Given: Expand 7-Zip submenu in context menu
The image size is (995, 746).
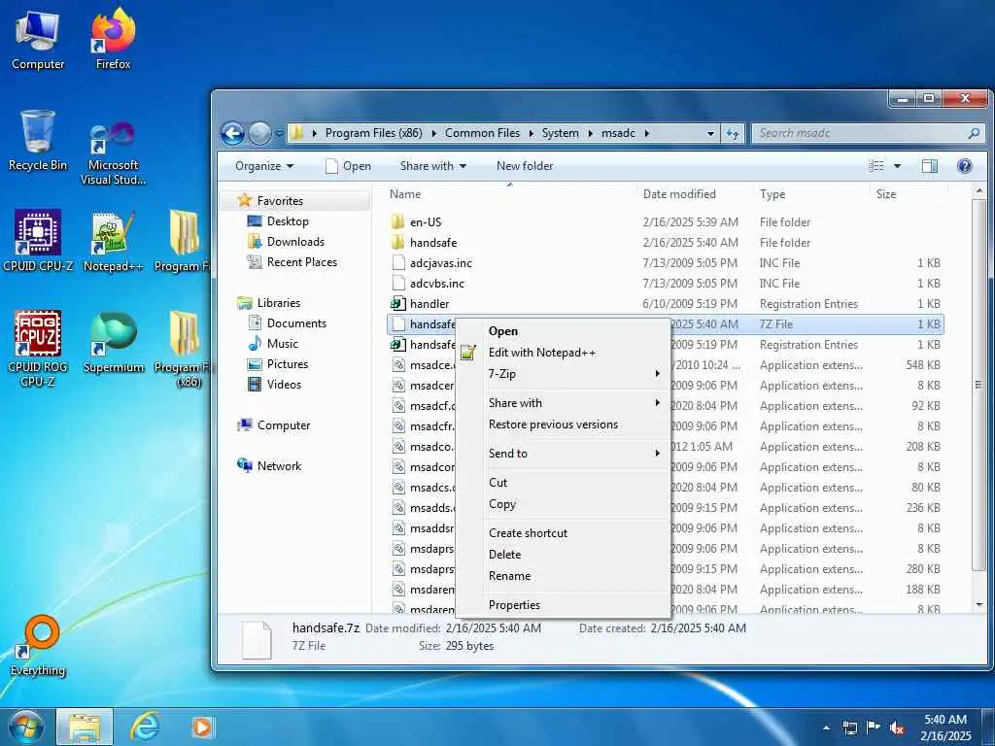Looking at the screenshot, I should (563, 374).
